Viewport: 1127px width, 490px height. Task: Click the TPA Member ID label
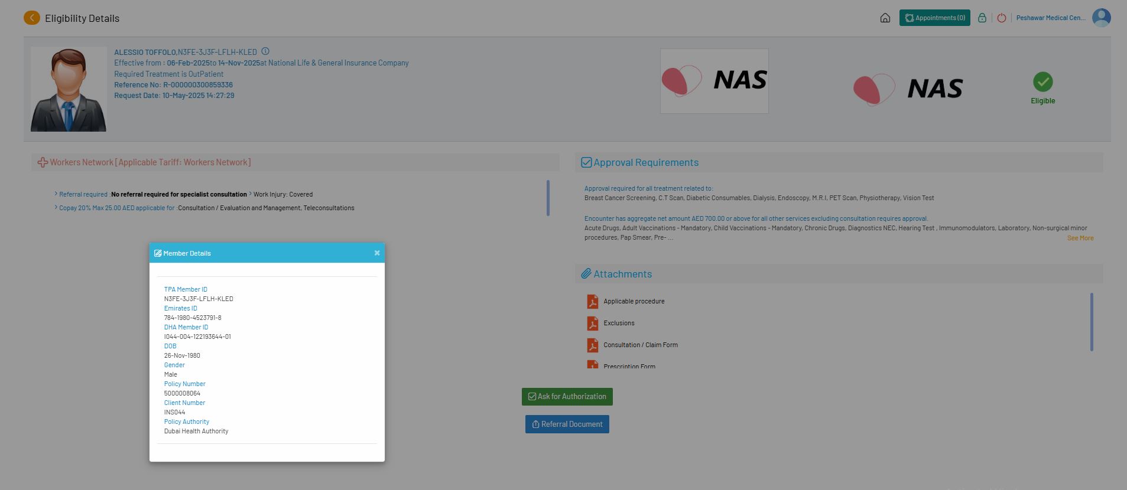pos(186,289)
